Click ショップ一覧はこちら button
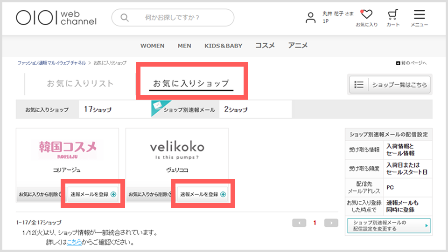 tap(390, 85)
